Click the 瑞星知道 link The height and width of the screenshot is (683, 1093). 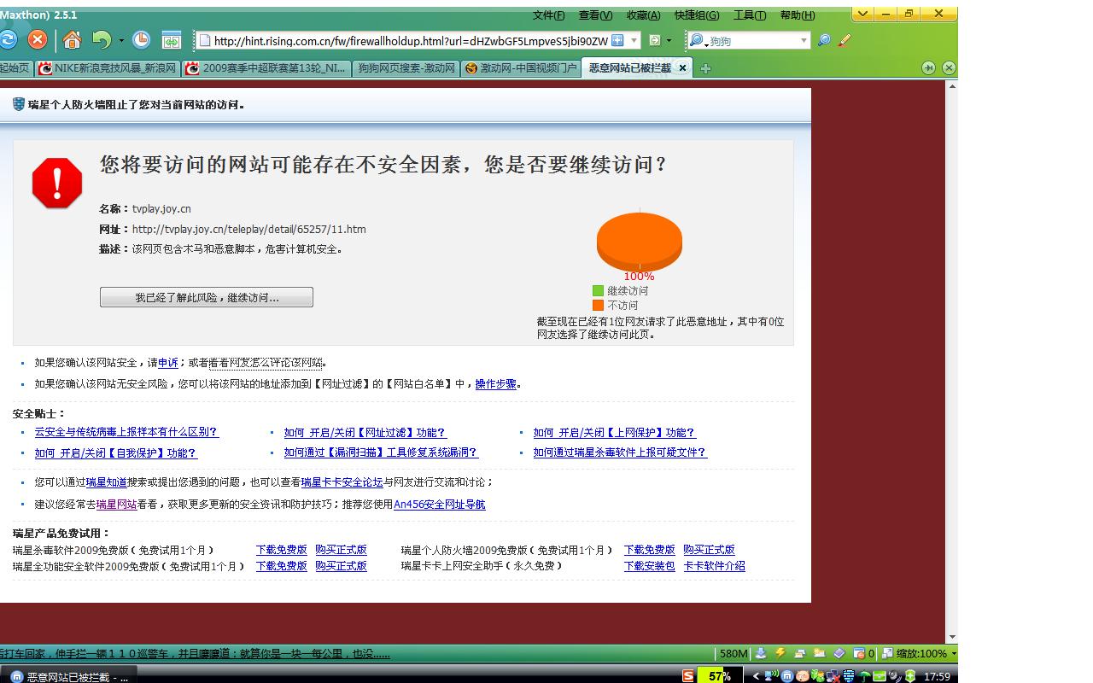point(107,482)
